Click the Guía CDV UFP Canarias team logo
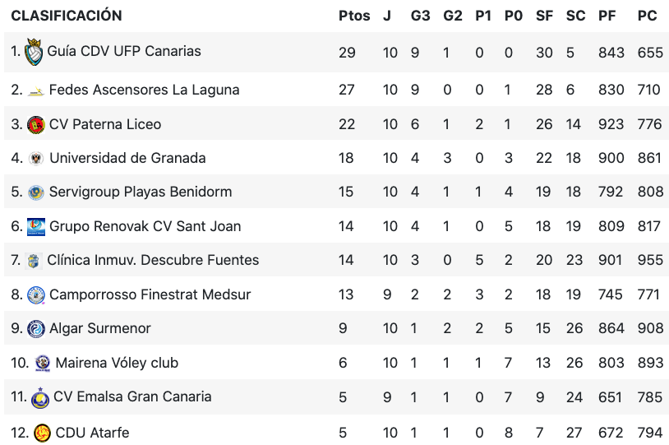The height and width of the screenshot is (445, 669). click(x=34, y=52)
